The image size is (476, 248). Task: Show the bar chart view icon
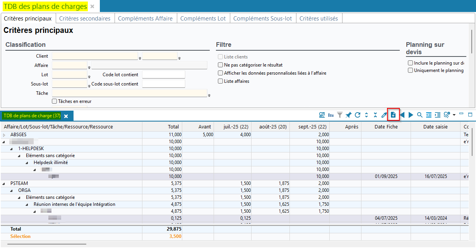[331, 115]
